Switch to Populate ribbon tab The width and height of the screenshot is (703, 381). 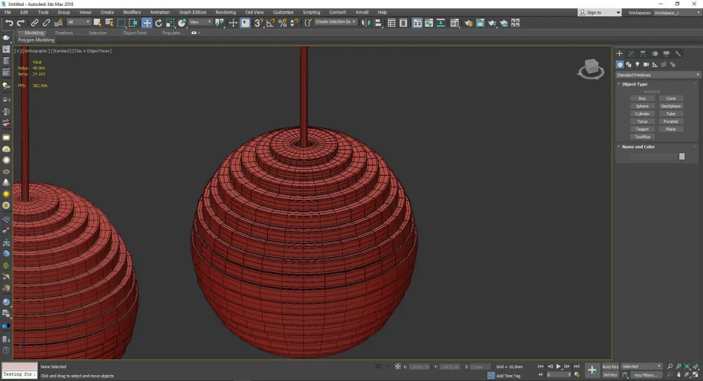[x=171, y=33]
